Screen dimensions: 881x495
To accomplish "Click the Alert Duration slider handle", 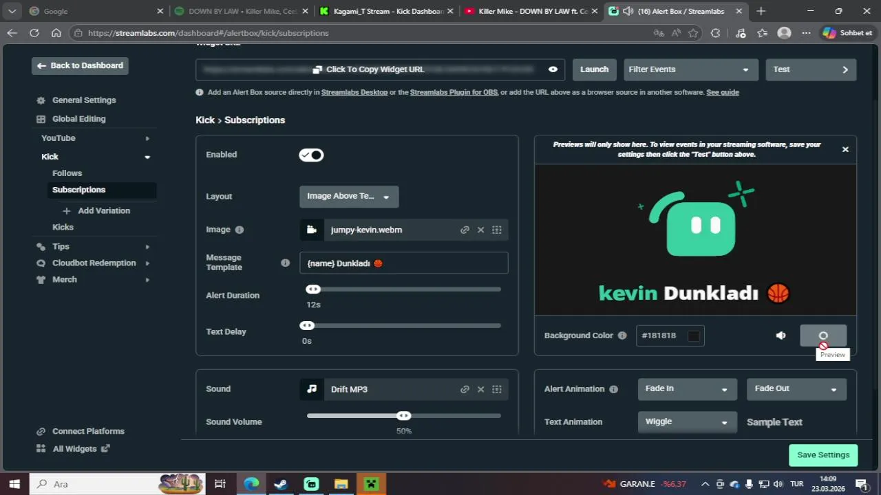I will (313, 289).
